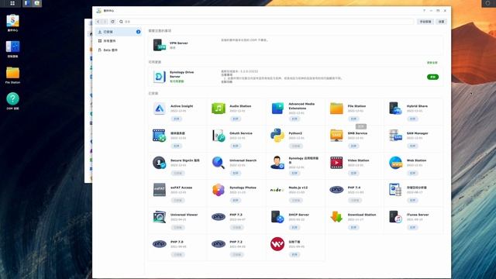Go forward with the right arrow button
496x279 pixels.
coord(105,22)
